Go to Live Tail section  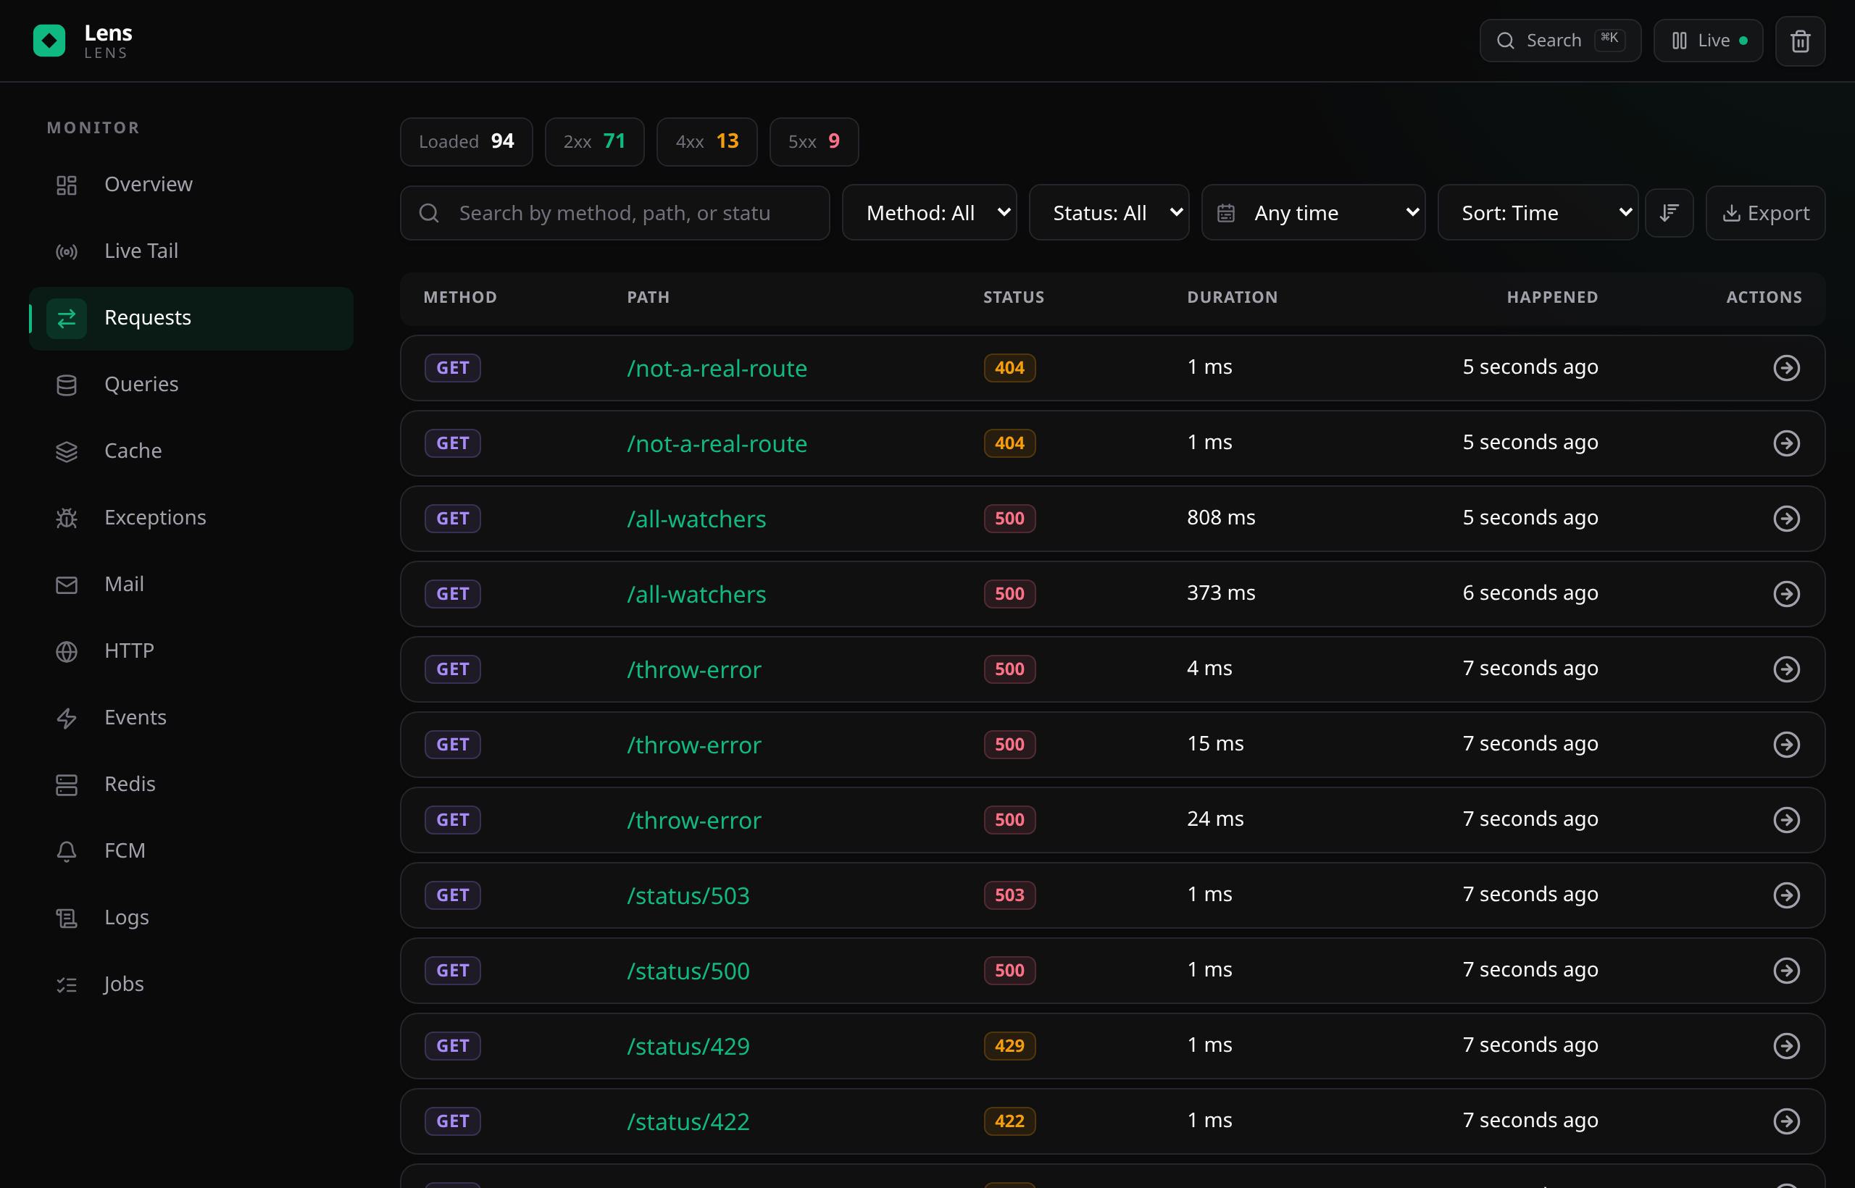point(191,251)
